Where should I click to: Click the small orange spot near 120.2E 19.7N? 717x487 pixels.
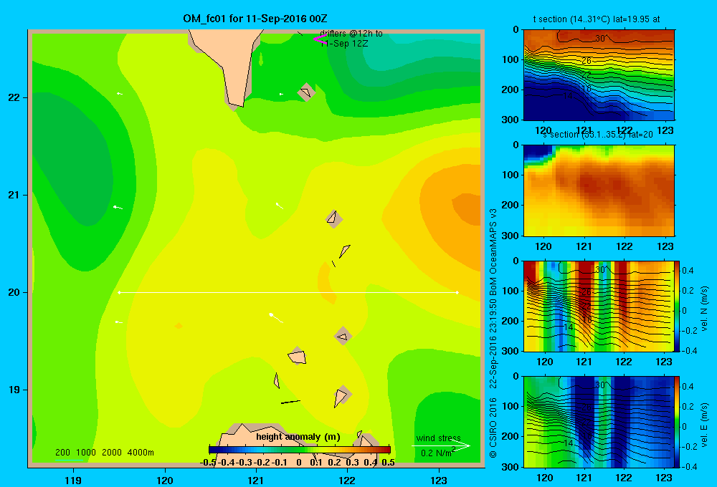coord(179,326)
